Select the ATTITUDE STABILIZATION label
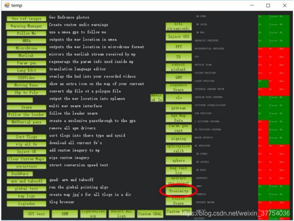 tap(210, 105)
